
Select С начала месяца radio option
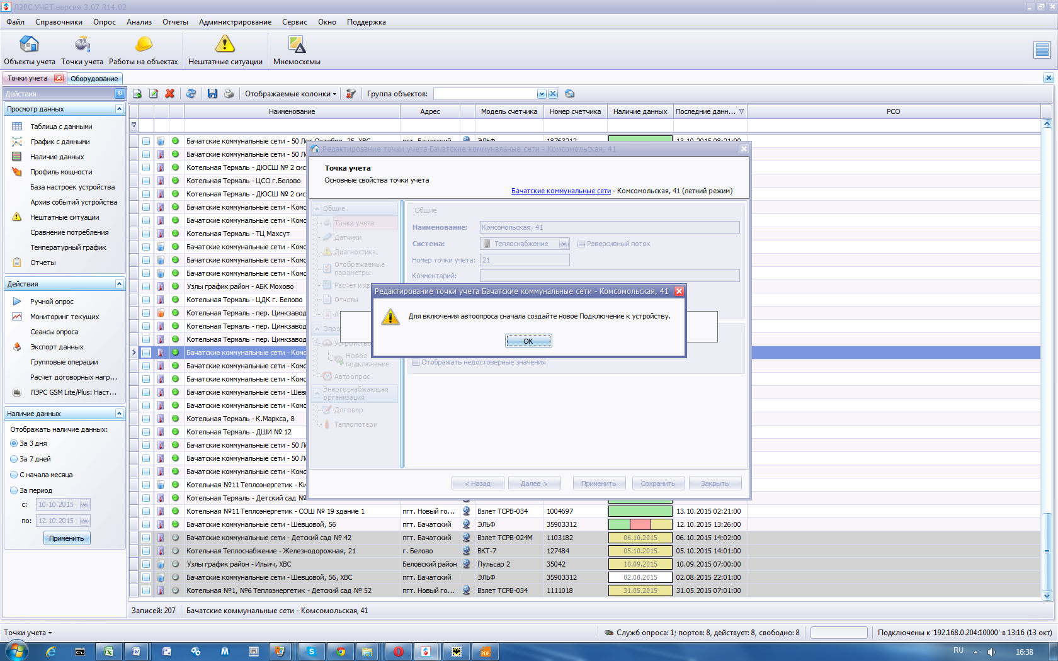pos(14,475)
